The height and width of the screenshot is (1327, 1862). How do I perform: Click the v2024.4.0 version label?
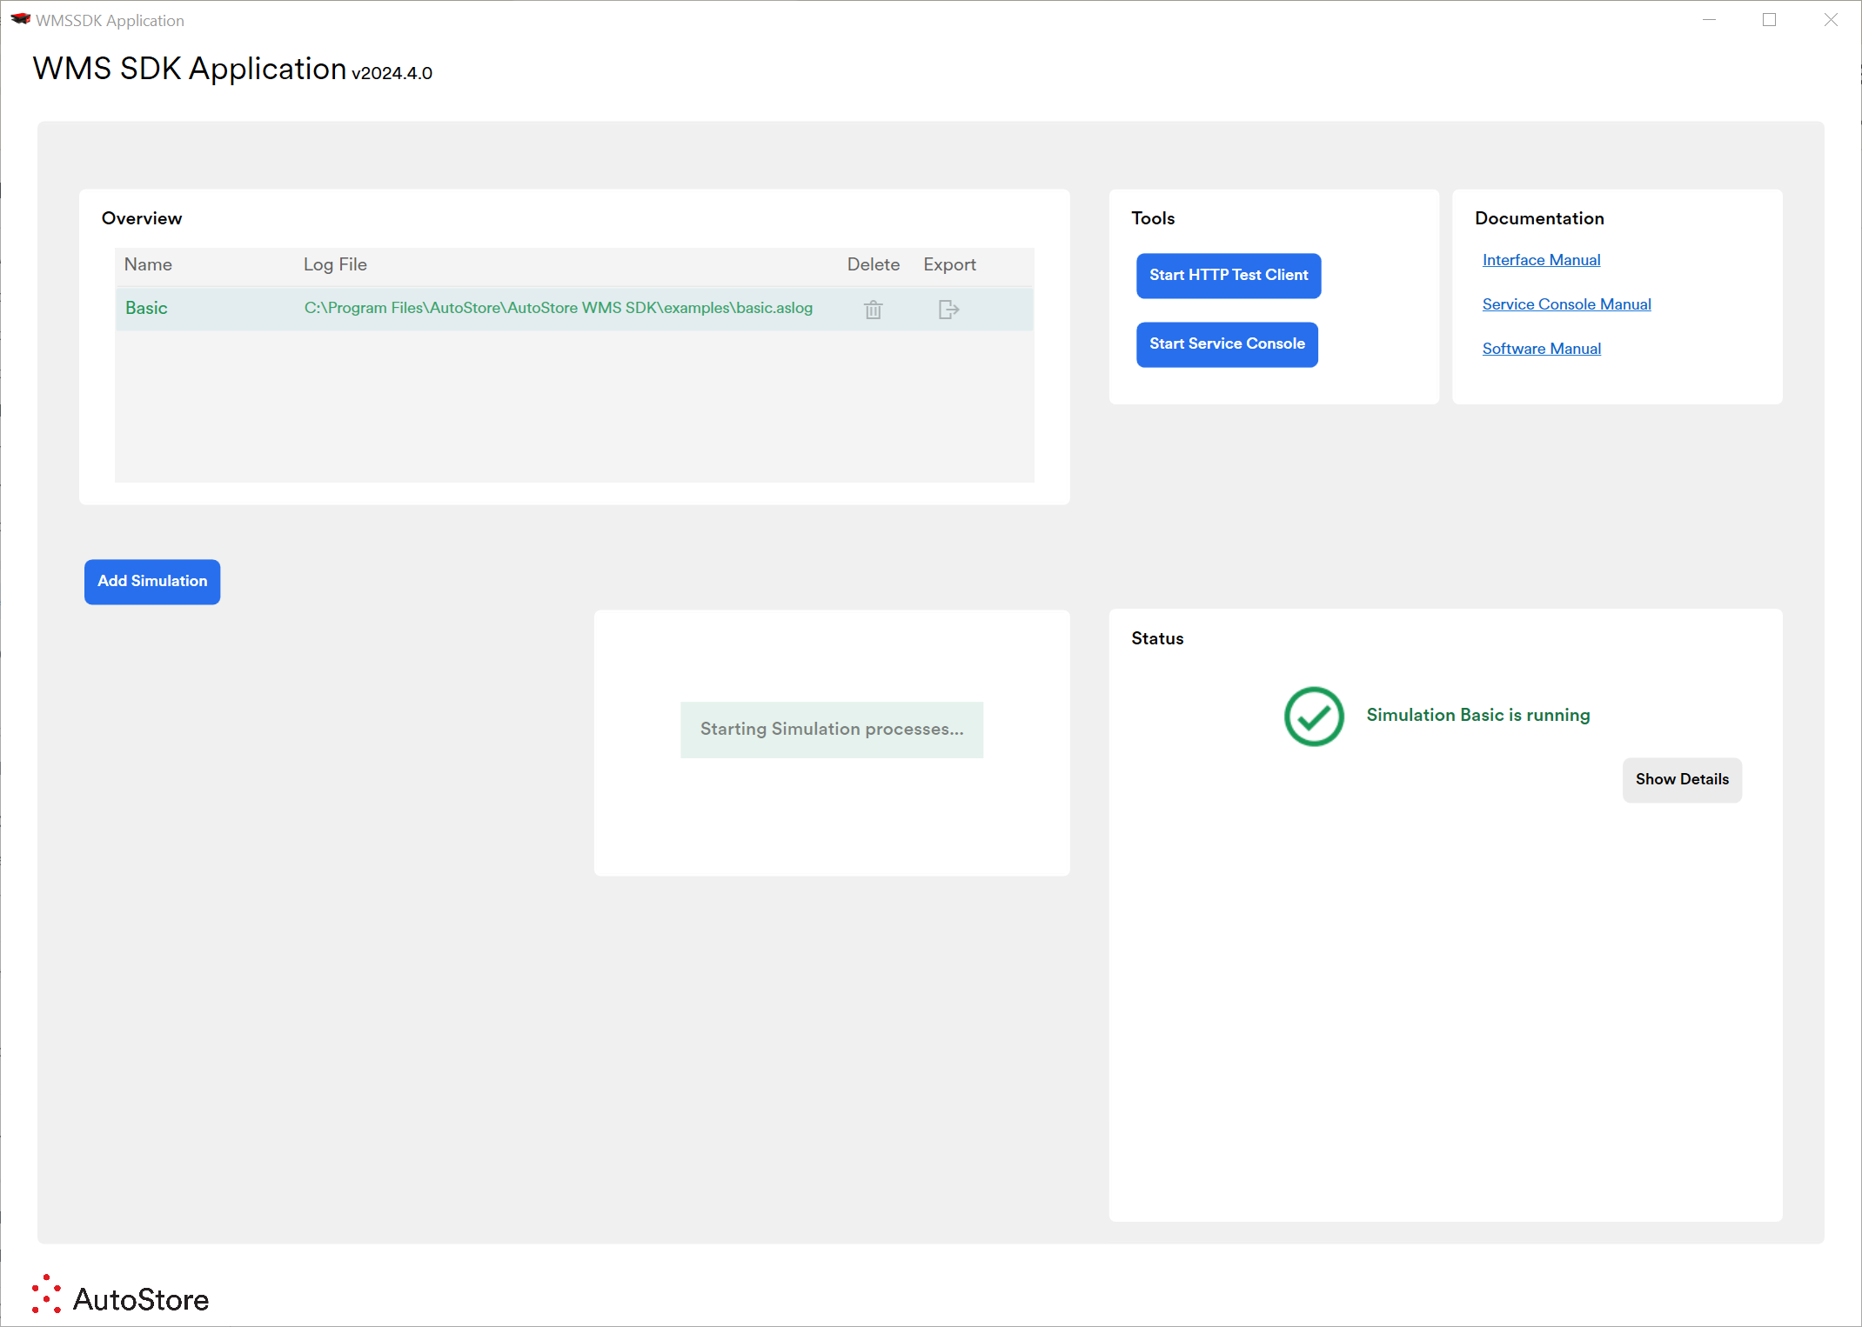pyautogui.click(x=392, y=73)
